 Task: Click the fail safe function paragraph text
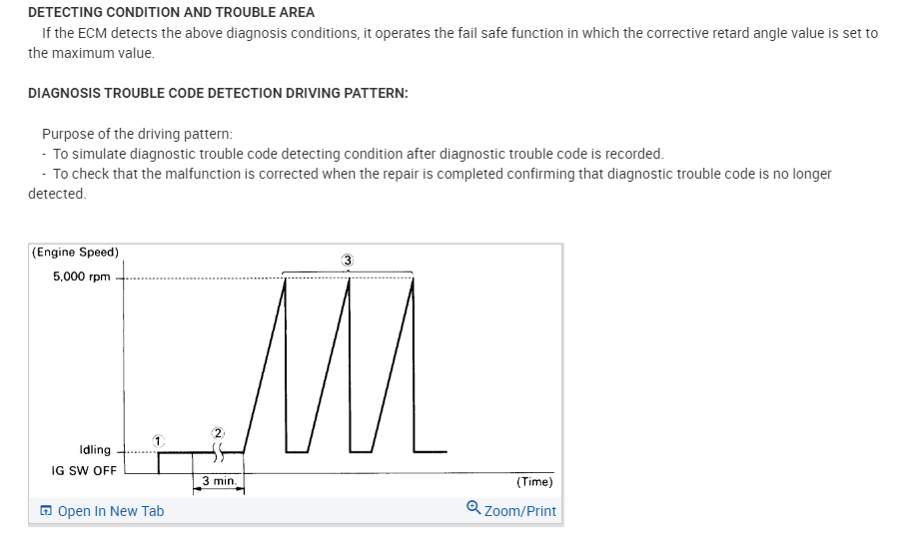coord(459,33)
